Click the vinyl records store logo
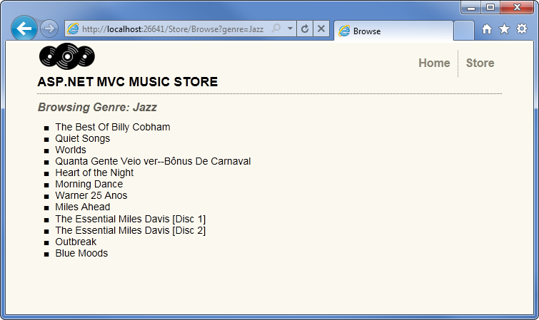Screen dimensions: 539x320 tap(66, 56)
